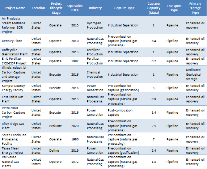Click 'Shute Creek Gas Processing Facility' cell
Viewport: 207px width, 169px height.
pos(14,139)
